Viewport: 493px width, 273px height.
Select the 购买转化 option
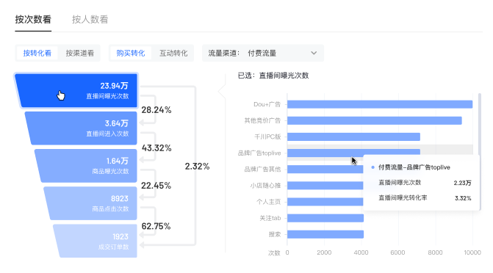(x=131, y=53)
